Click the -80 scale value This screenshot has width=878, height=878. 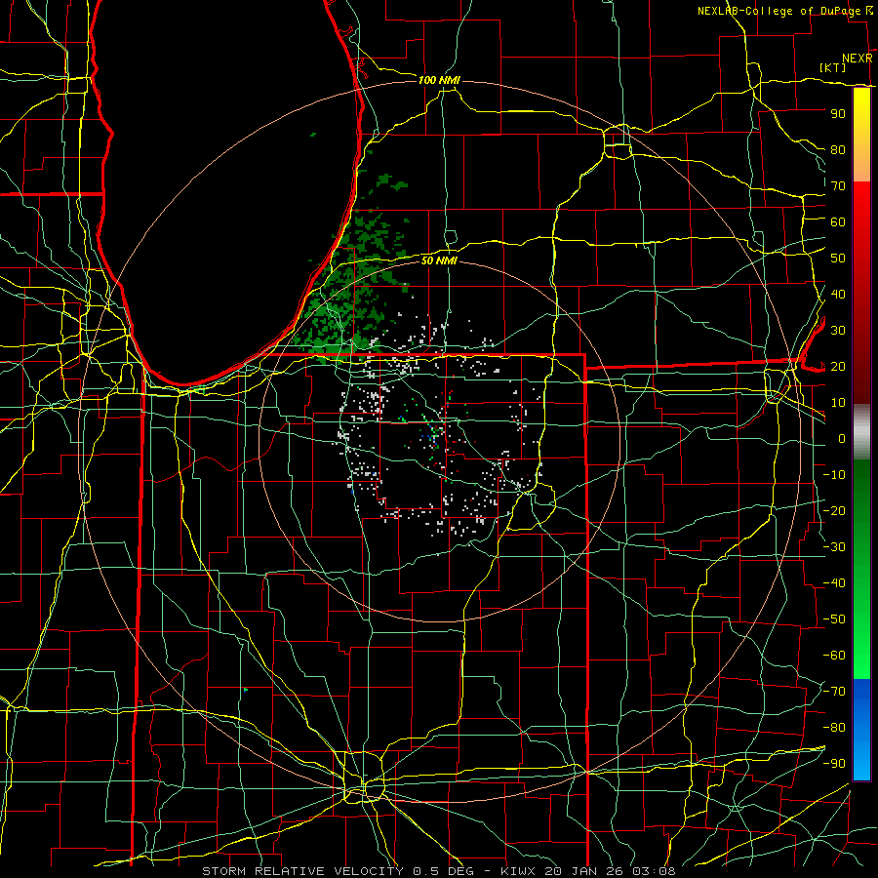pyautogui.click(x=834, y=728)
